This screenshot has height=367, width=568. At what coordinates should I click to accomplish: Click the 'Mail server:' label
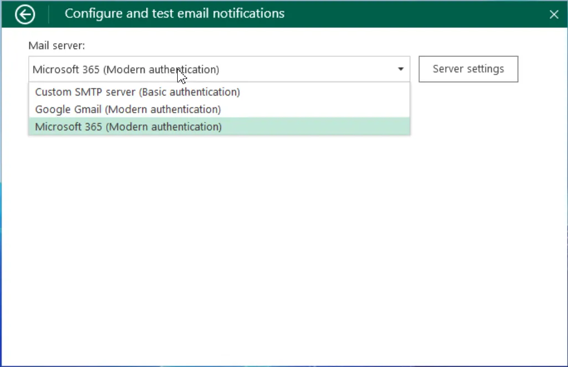click(56, 45)
